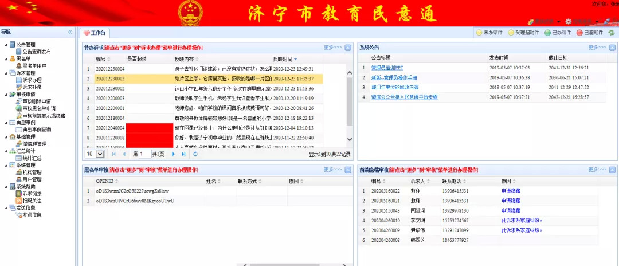Click the 典型事例查询 icon
Viewport: 619px width, 266px height.
coord(18,130)
